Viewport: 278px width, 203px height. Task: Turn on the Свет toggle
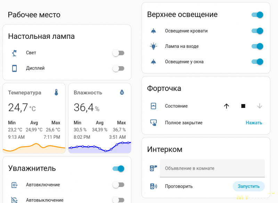(118, 53)
